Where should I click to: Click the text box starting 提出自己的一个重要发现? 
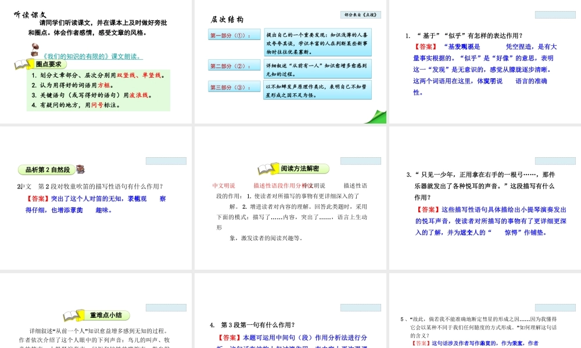pyautogui.click(x=318, y=42)
